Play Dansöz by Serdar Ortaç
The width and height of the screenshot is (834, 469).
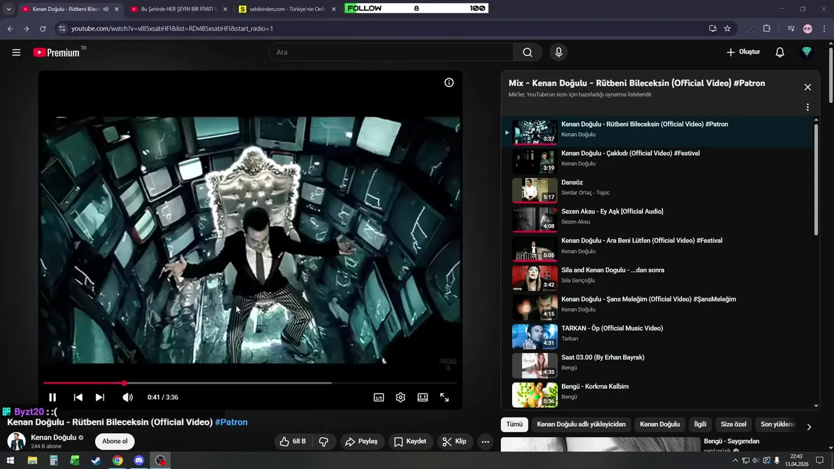coord(657,190)
